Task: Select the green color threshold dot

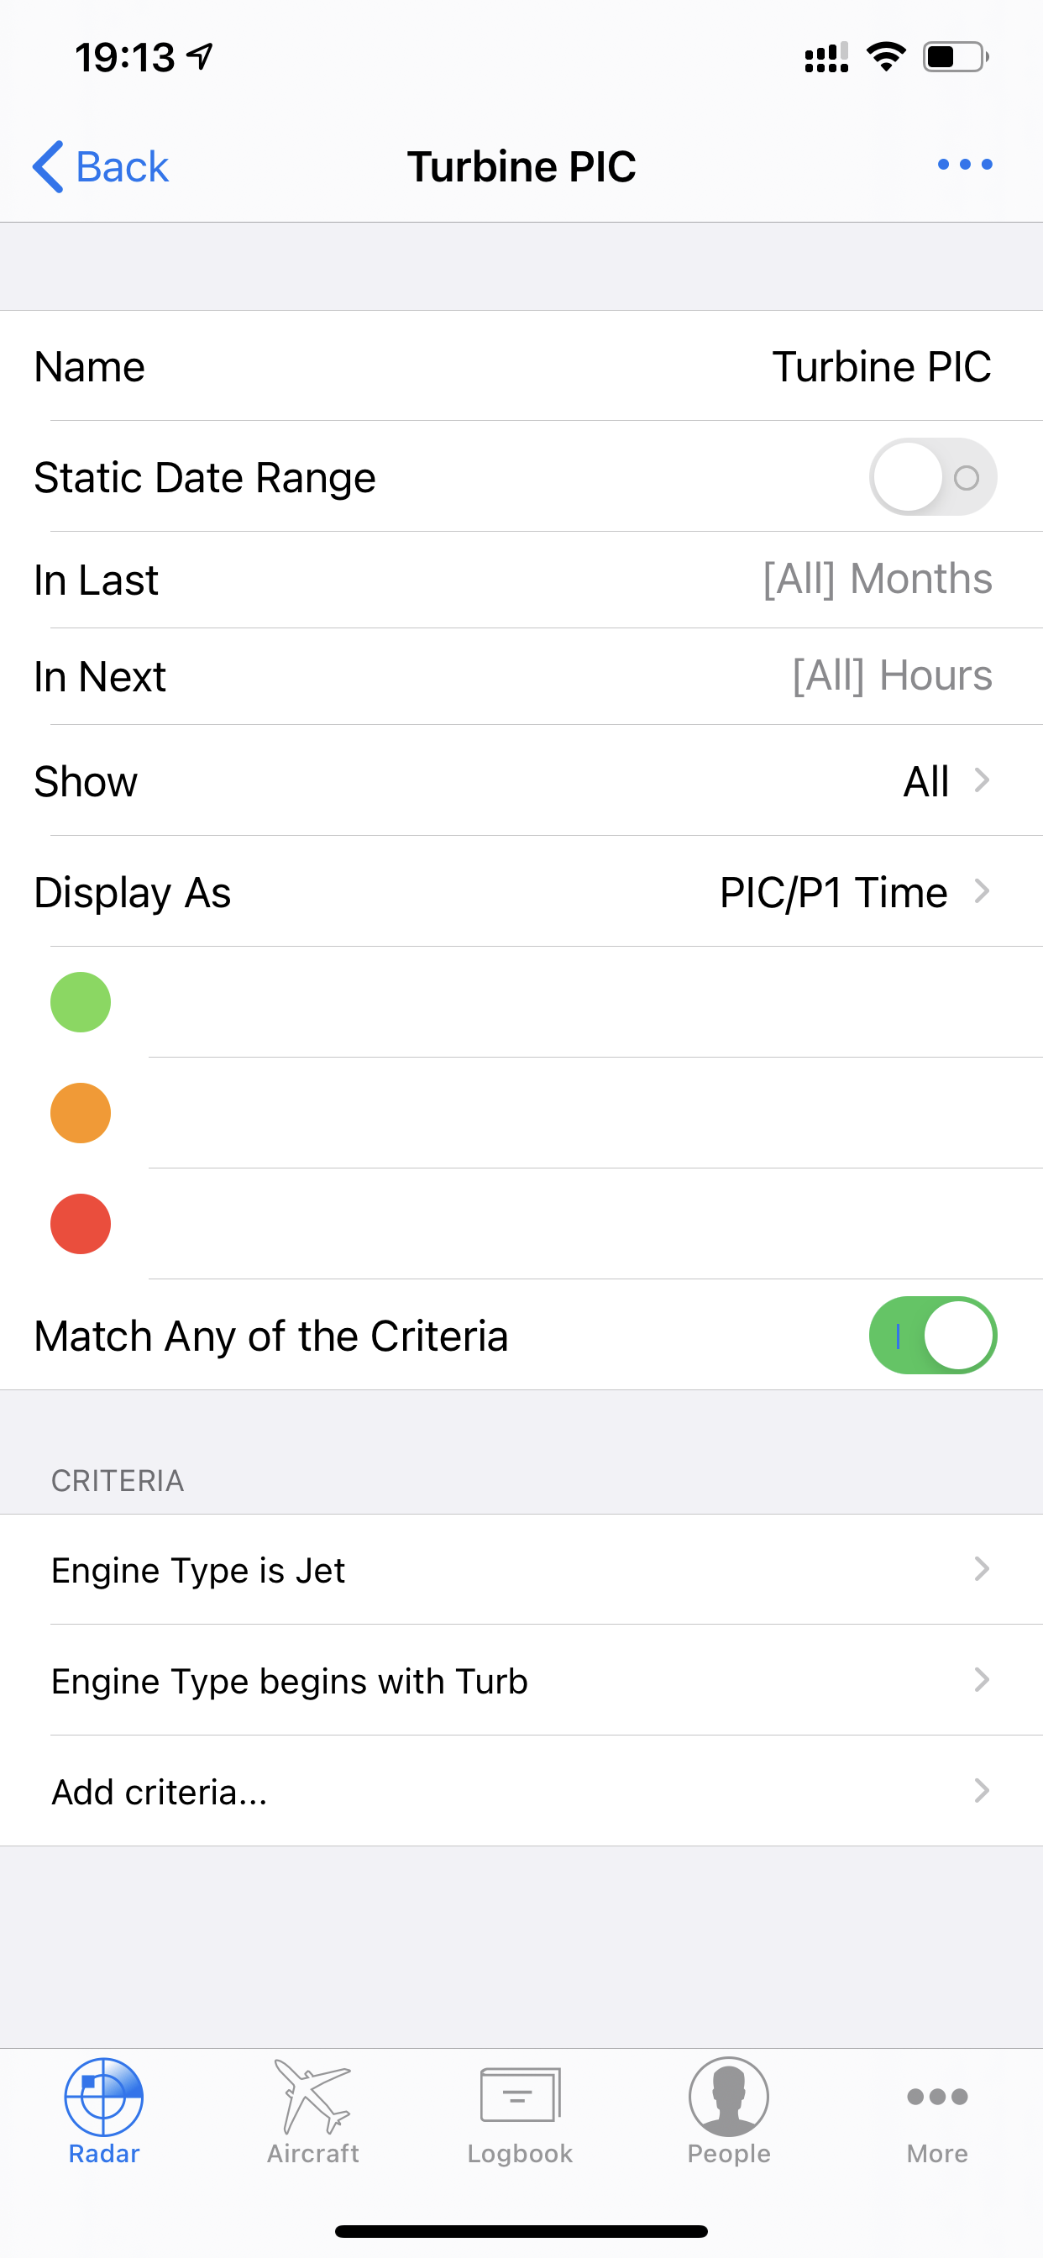Action: 81,1002
